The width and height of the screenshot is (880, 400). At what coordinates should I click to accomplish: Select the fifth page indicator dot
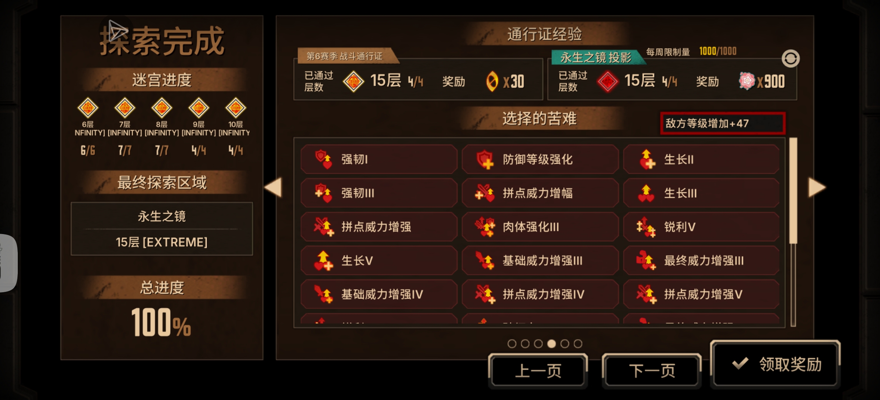[565, 344]
